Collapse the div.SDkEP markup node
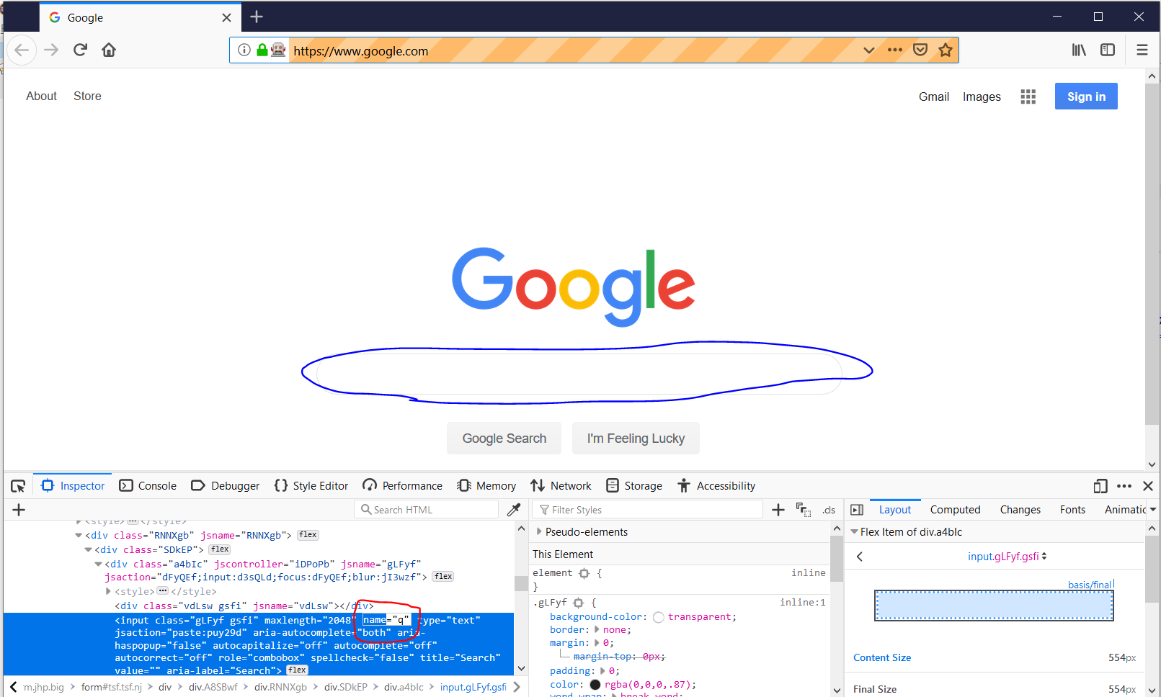 (87, 549)
